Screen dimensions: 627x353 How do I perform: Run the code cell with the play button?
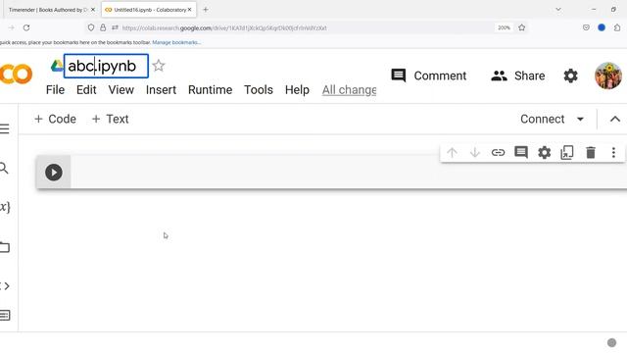(54, 173)
